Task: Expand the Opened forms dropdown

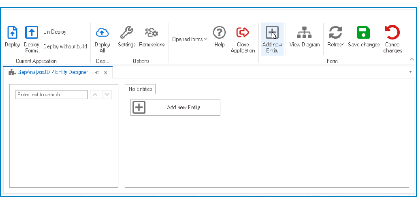Action: (x=190, y=39)
